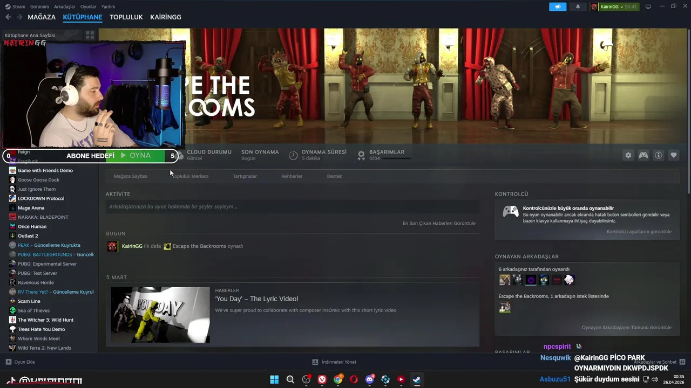Open game settings gear icon
The image size is (691, 388).
[x=628, y=155]
